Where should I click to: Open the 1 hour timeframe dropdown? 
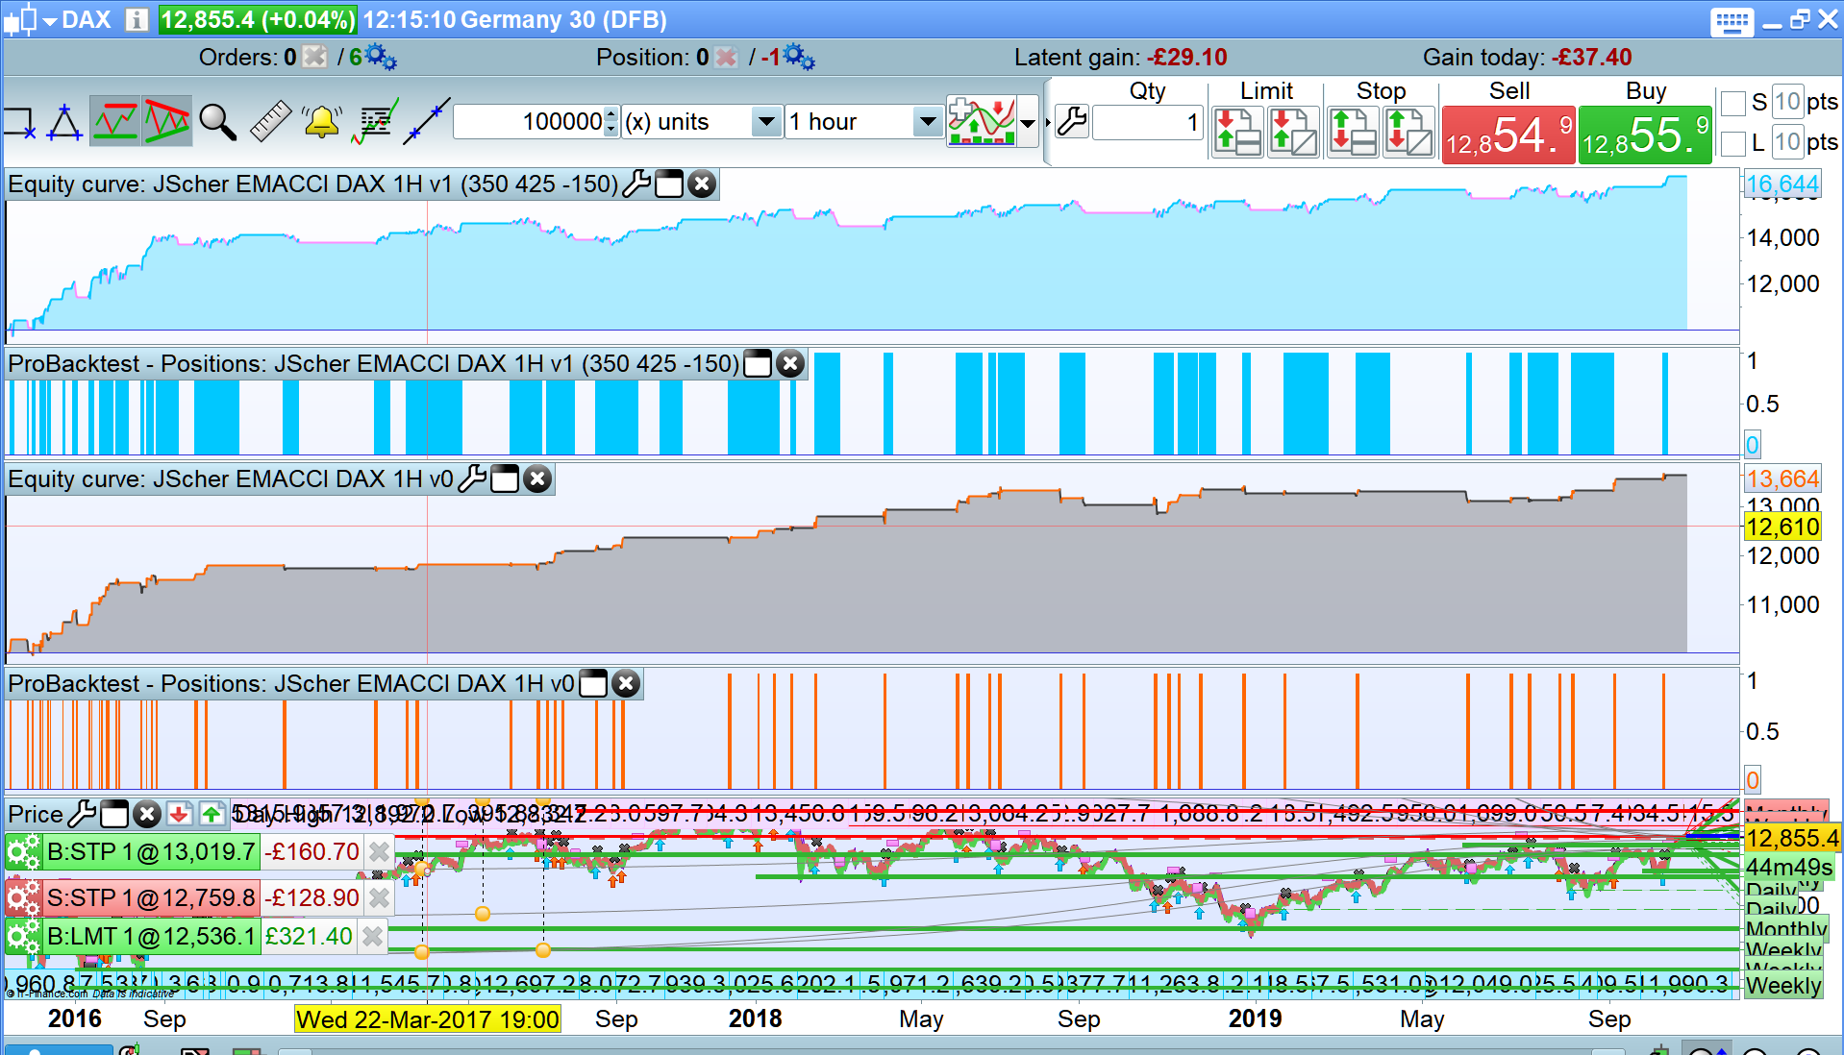point(927,122)
